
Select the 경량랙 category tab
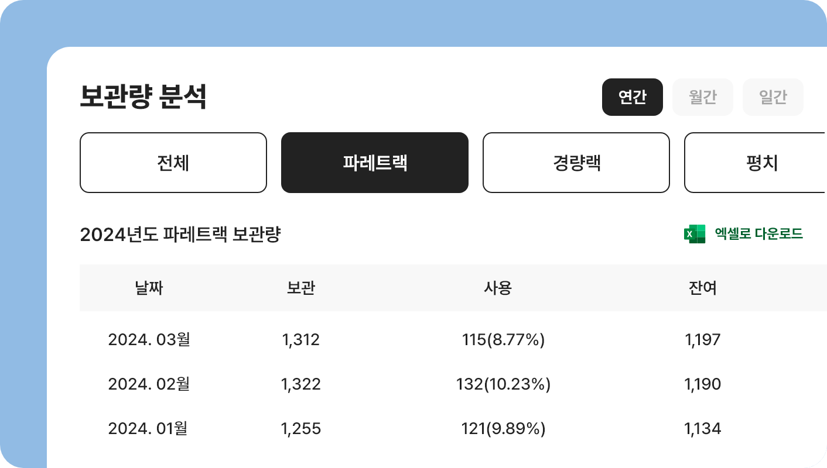pos(576,163)
